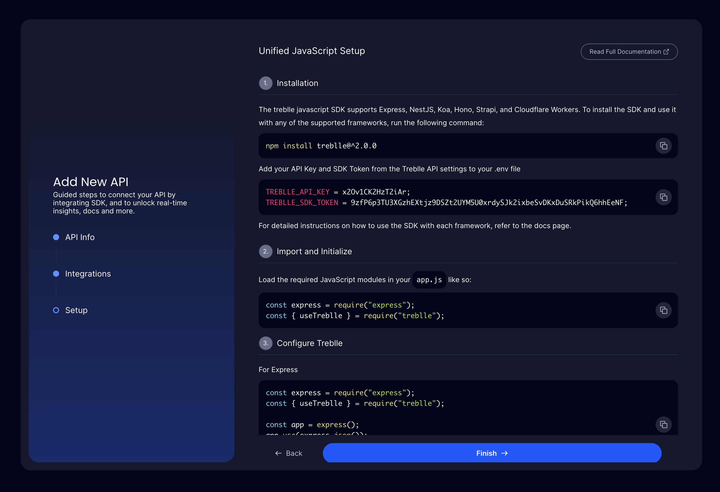Copy the npm install command
Screen dimensions: 720x492
(x=663, y=146)
